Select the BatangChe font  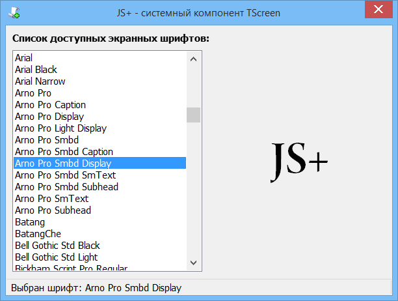tap(99, 234)
